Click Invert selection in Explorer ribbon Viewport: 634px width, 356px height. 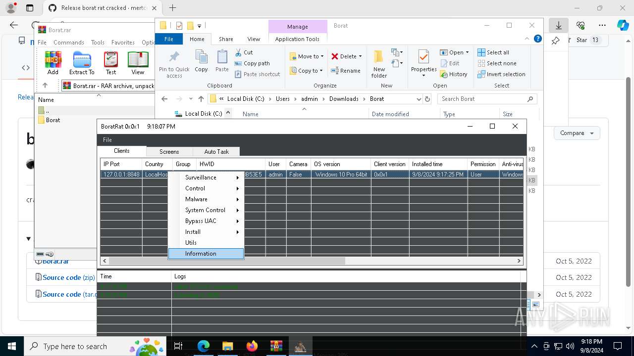coord(501,74)
